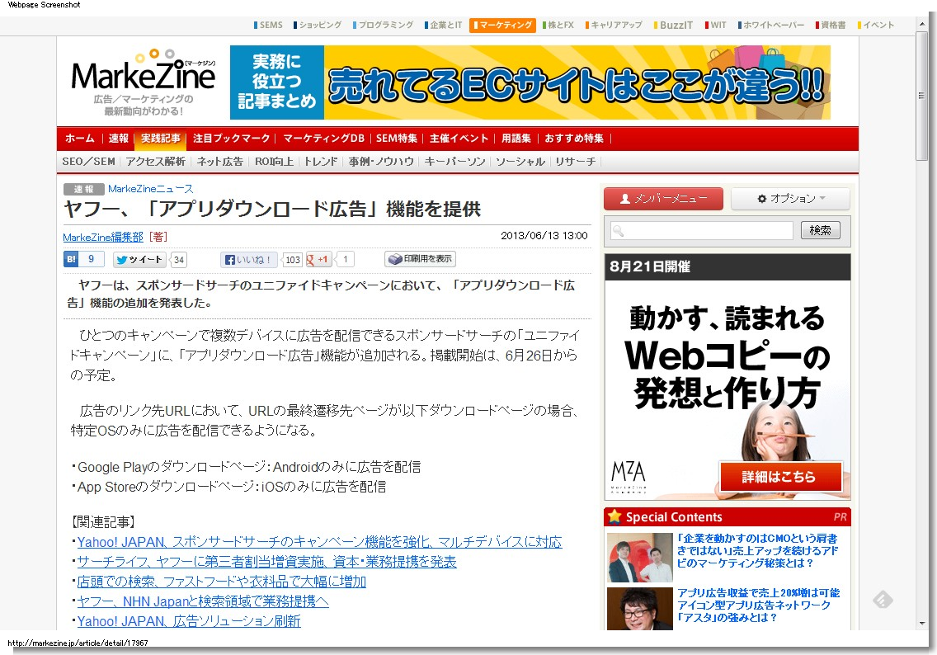Click the scrollbar down arrow
This screenshot has height=655, width=937.
pyautogui.click(x=922, y=624)
